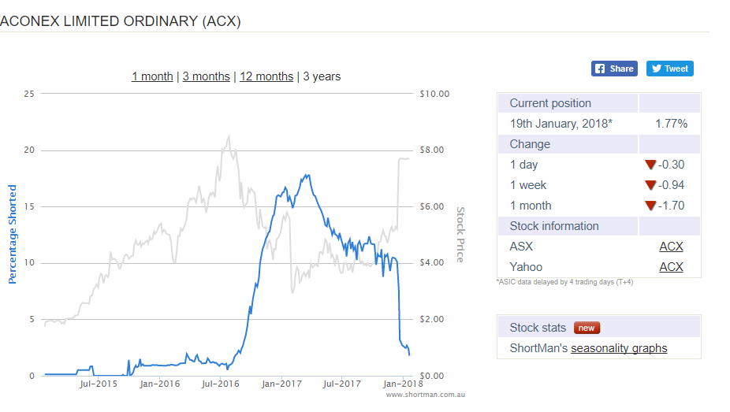This screenshot has width=730, height=412.
Task: Click the Percentage Shorted axis label
Action: [12, 235]
